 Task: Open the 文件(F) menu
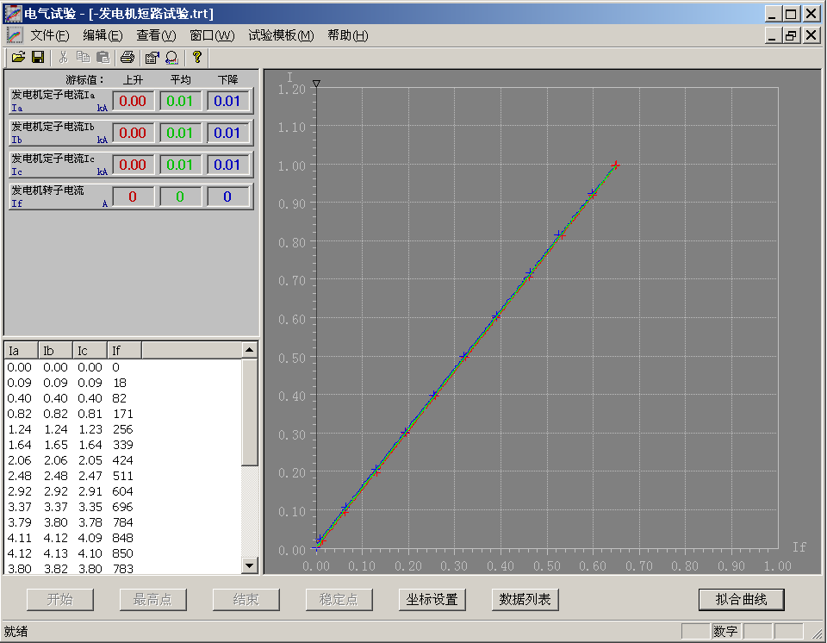[49, 35]
